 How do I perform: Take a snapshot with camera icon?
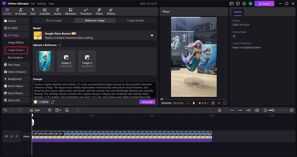(213, 103)
